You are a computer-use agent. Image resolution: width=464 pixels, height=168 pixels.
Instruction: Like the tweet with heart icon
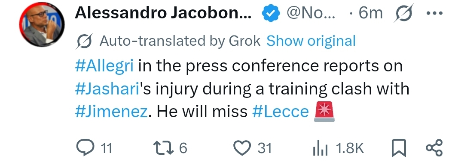click(242, 148)
